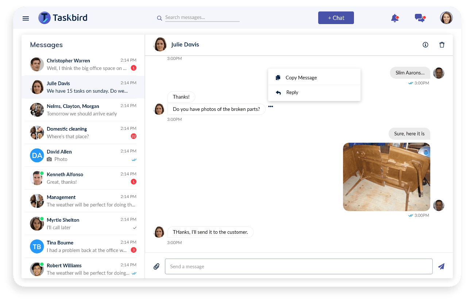The width and height of the screenshot is (470, 302).
Task: View conversation info using the info icon
Action: (x=425, y=44)
